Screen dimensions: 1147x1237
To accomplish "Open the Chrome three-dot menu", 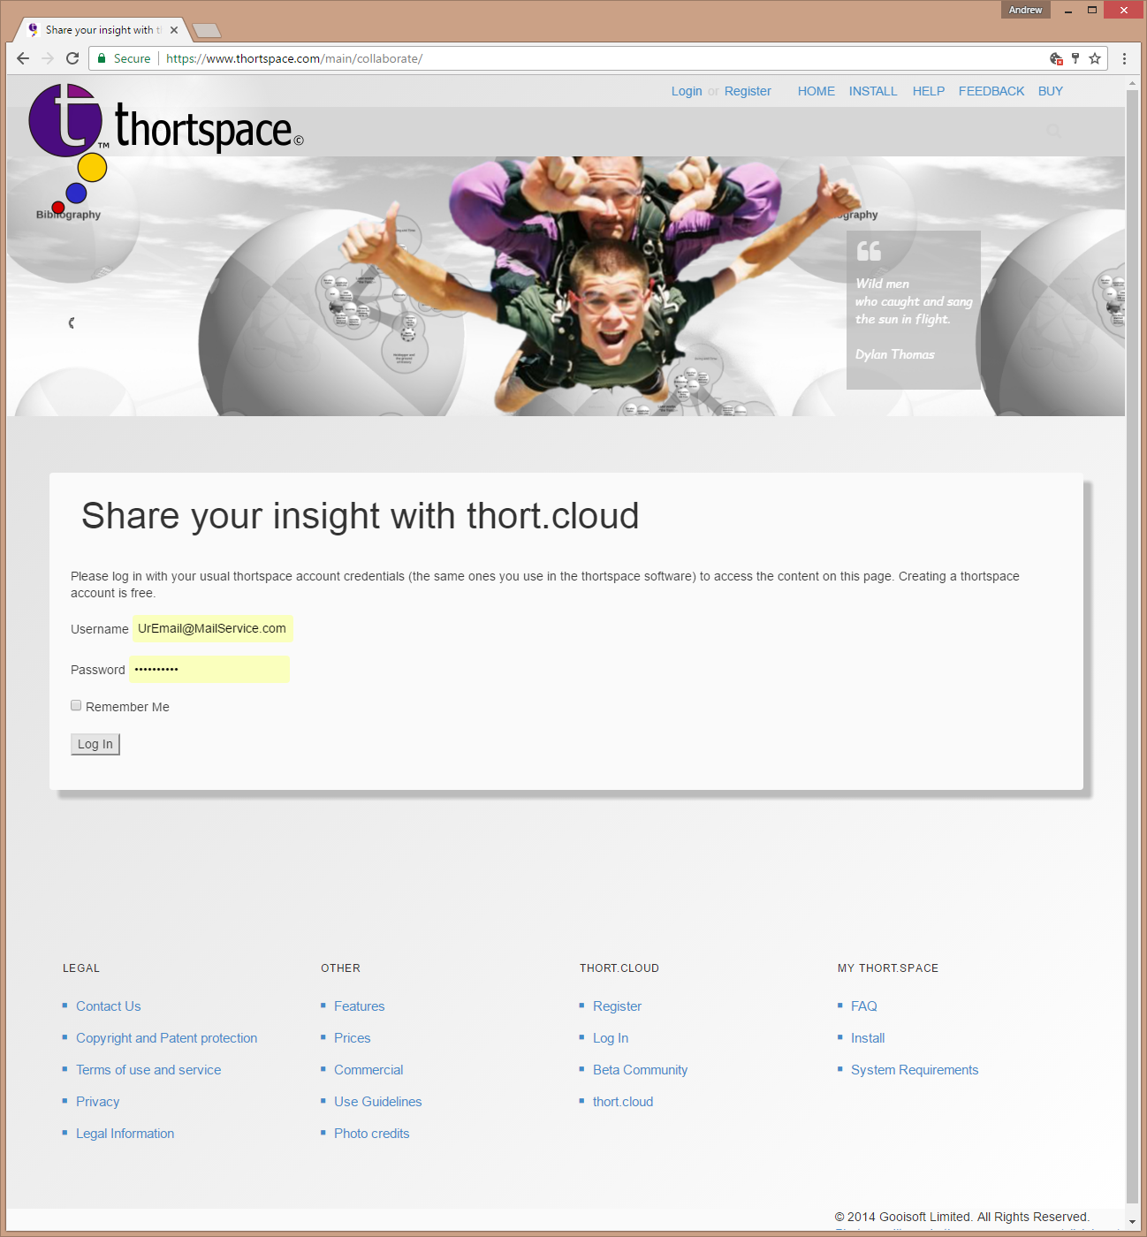I will pos(1124,58).
